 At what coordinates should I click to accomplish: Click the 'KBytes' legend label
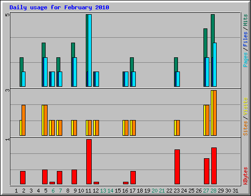tap(245, 176)
